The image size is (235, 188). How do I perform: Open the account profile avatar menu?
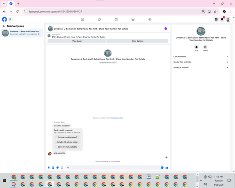click(228, 19)
